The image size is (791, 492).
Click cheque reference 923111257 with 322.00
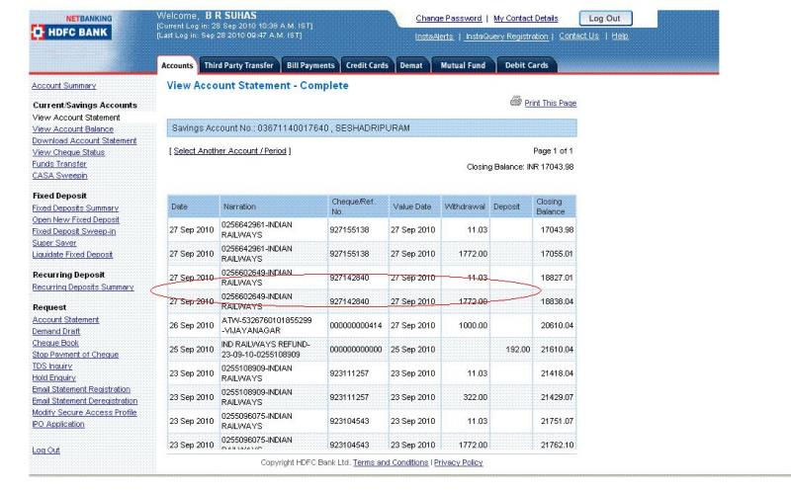coord(349,397)
